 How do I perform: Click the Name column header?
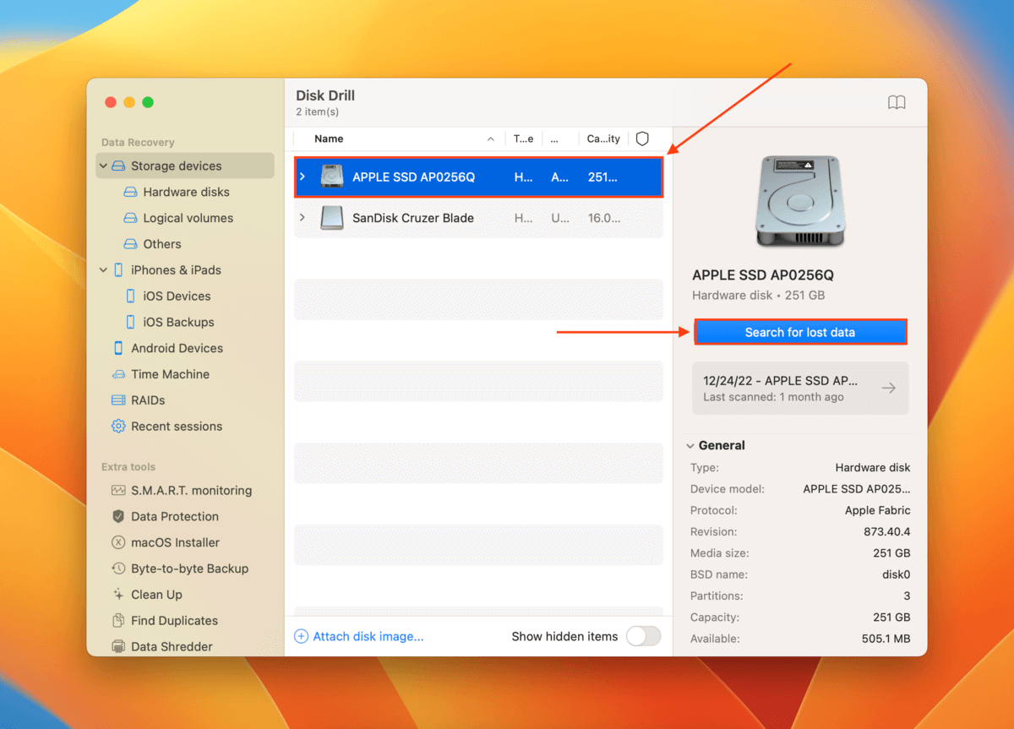pos(329,139)
